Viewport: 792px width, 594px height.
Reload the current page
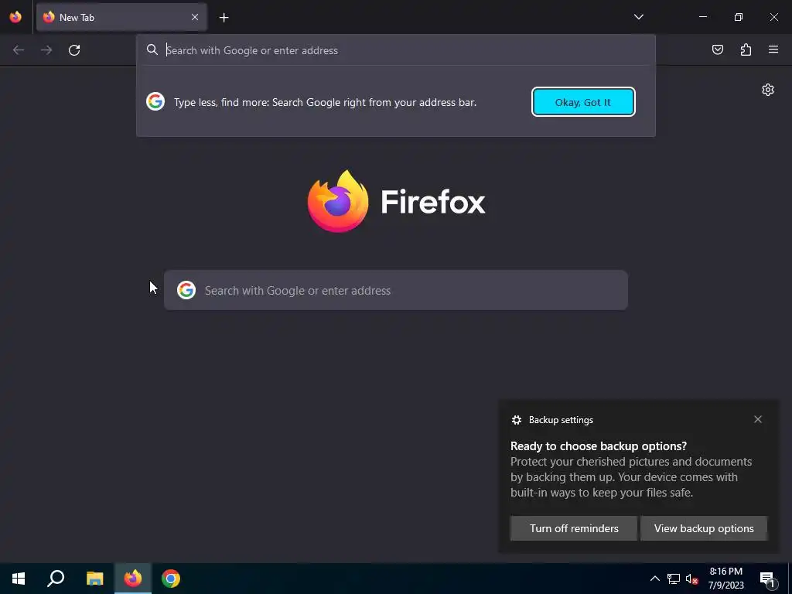(74, 50)
